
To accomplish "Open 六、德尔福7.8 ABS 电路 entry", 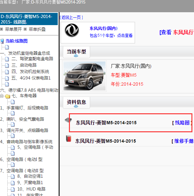I will tap(29, 90).
